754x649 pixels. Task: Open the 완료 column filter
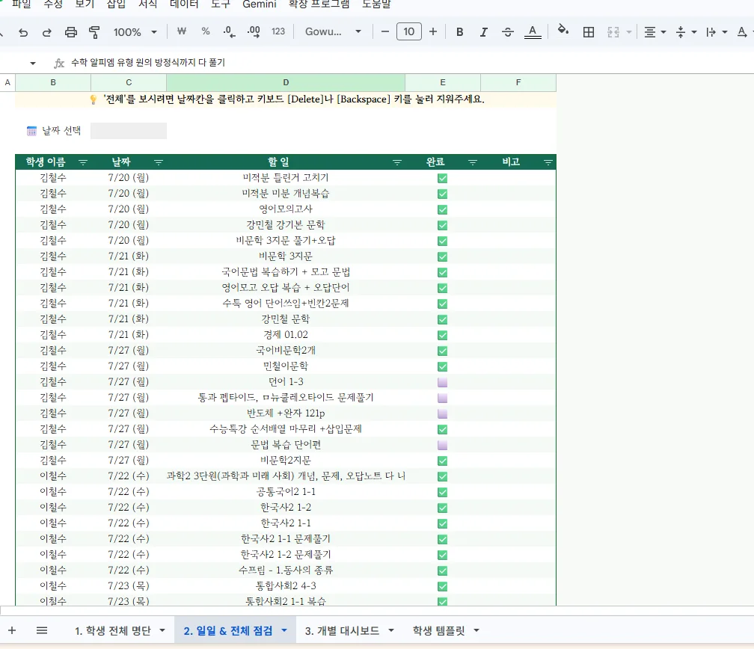click(473, 162)
